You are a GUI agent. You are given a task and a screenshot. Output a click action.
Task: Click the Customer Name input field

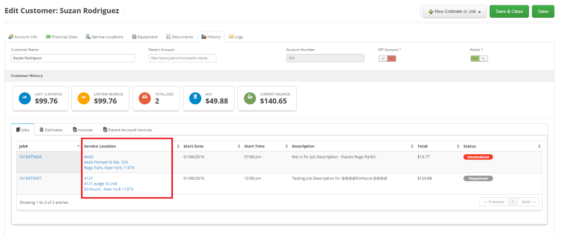(73, 58)
